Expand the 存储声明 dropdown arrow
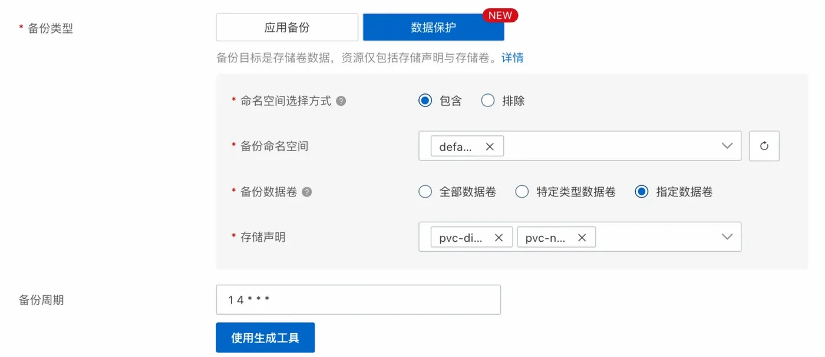The image size is (825, 357). click(x=727, y=236)
